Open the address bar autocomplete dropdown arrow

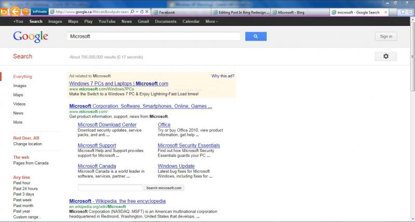click(x=137, y=12)
